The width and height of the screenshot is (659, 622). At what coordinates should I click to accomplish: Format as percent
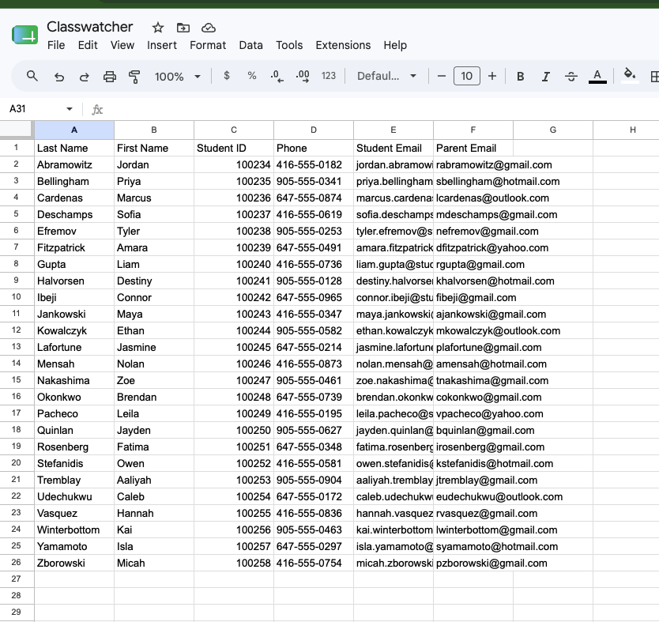point(252,76)
